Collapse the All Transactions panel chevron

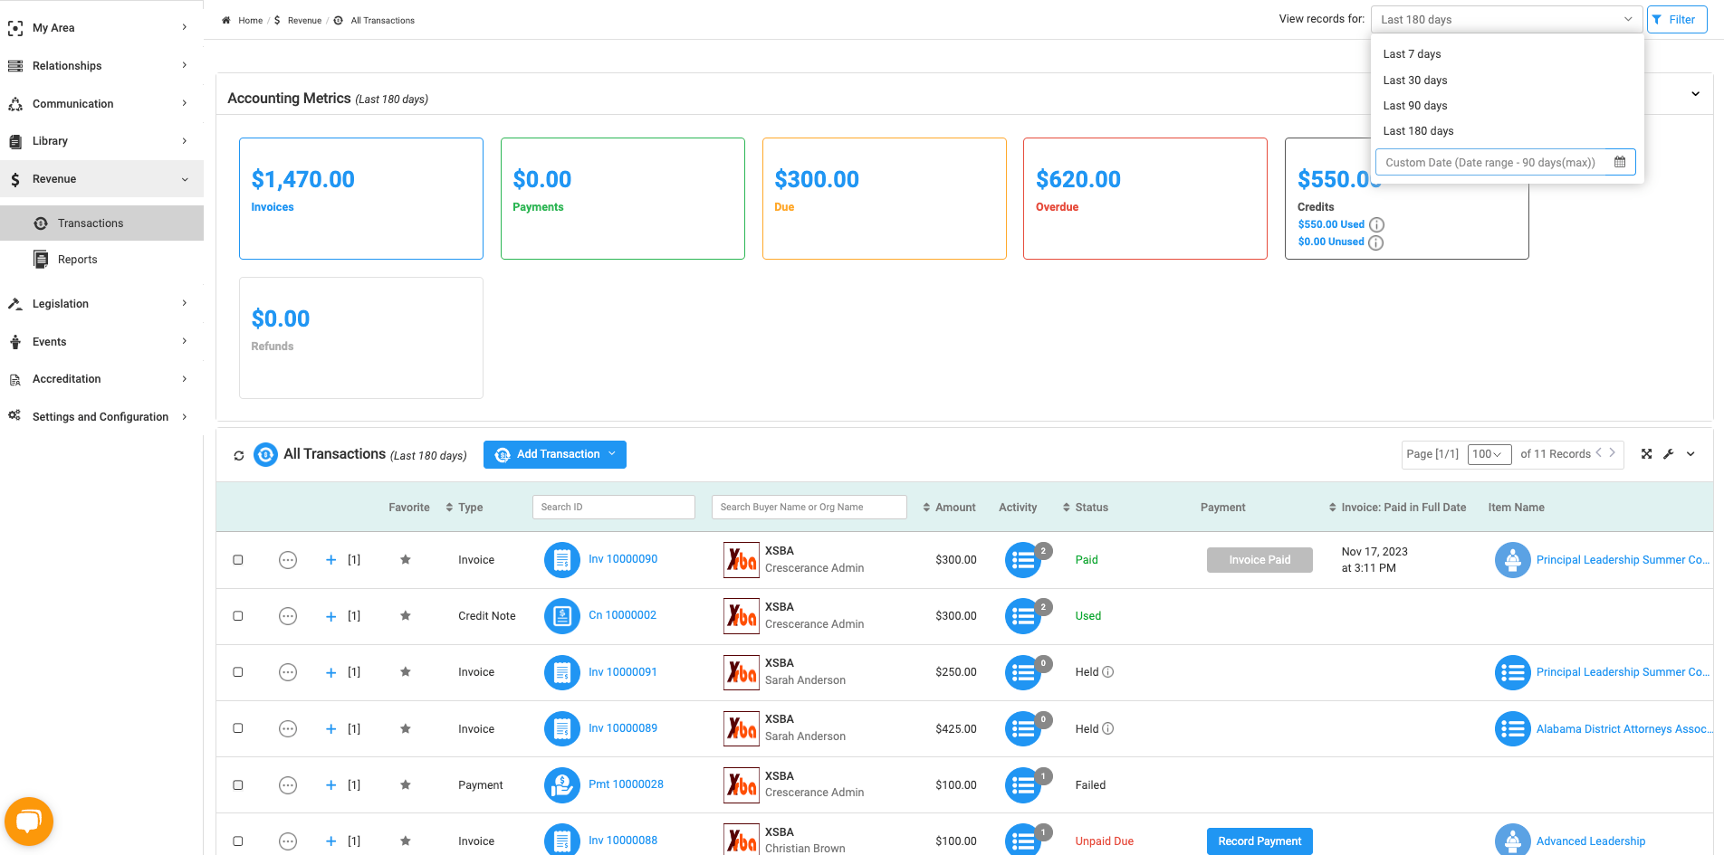[1690, 454]
